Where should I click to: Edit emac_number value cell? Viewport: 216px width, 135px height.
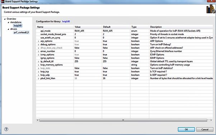coord(88,51)
